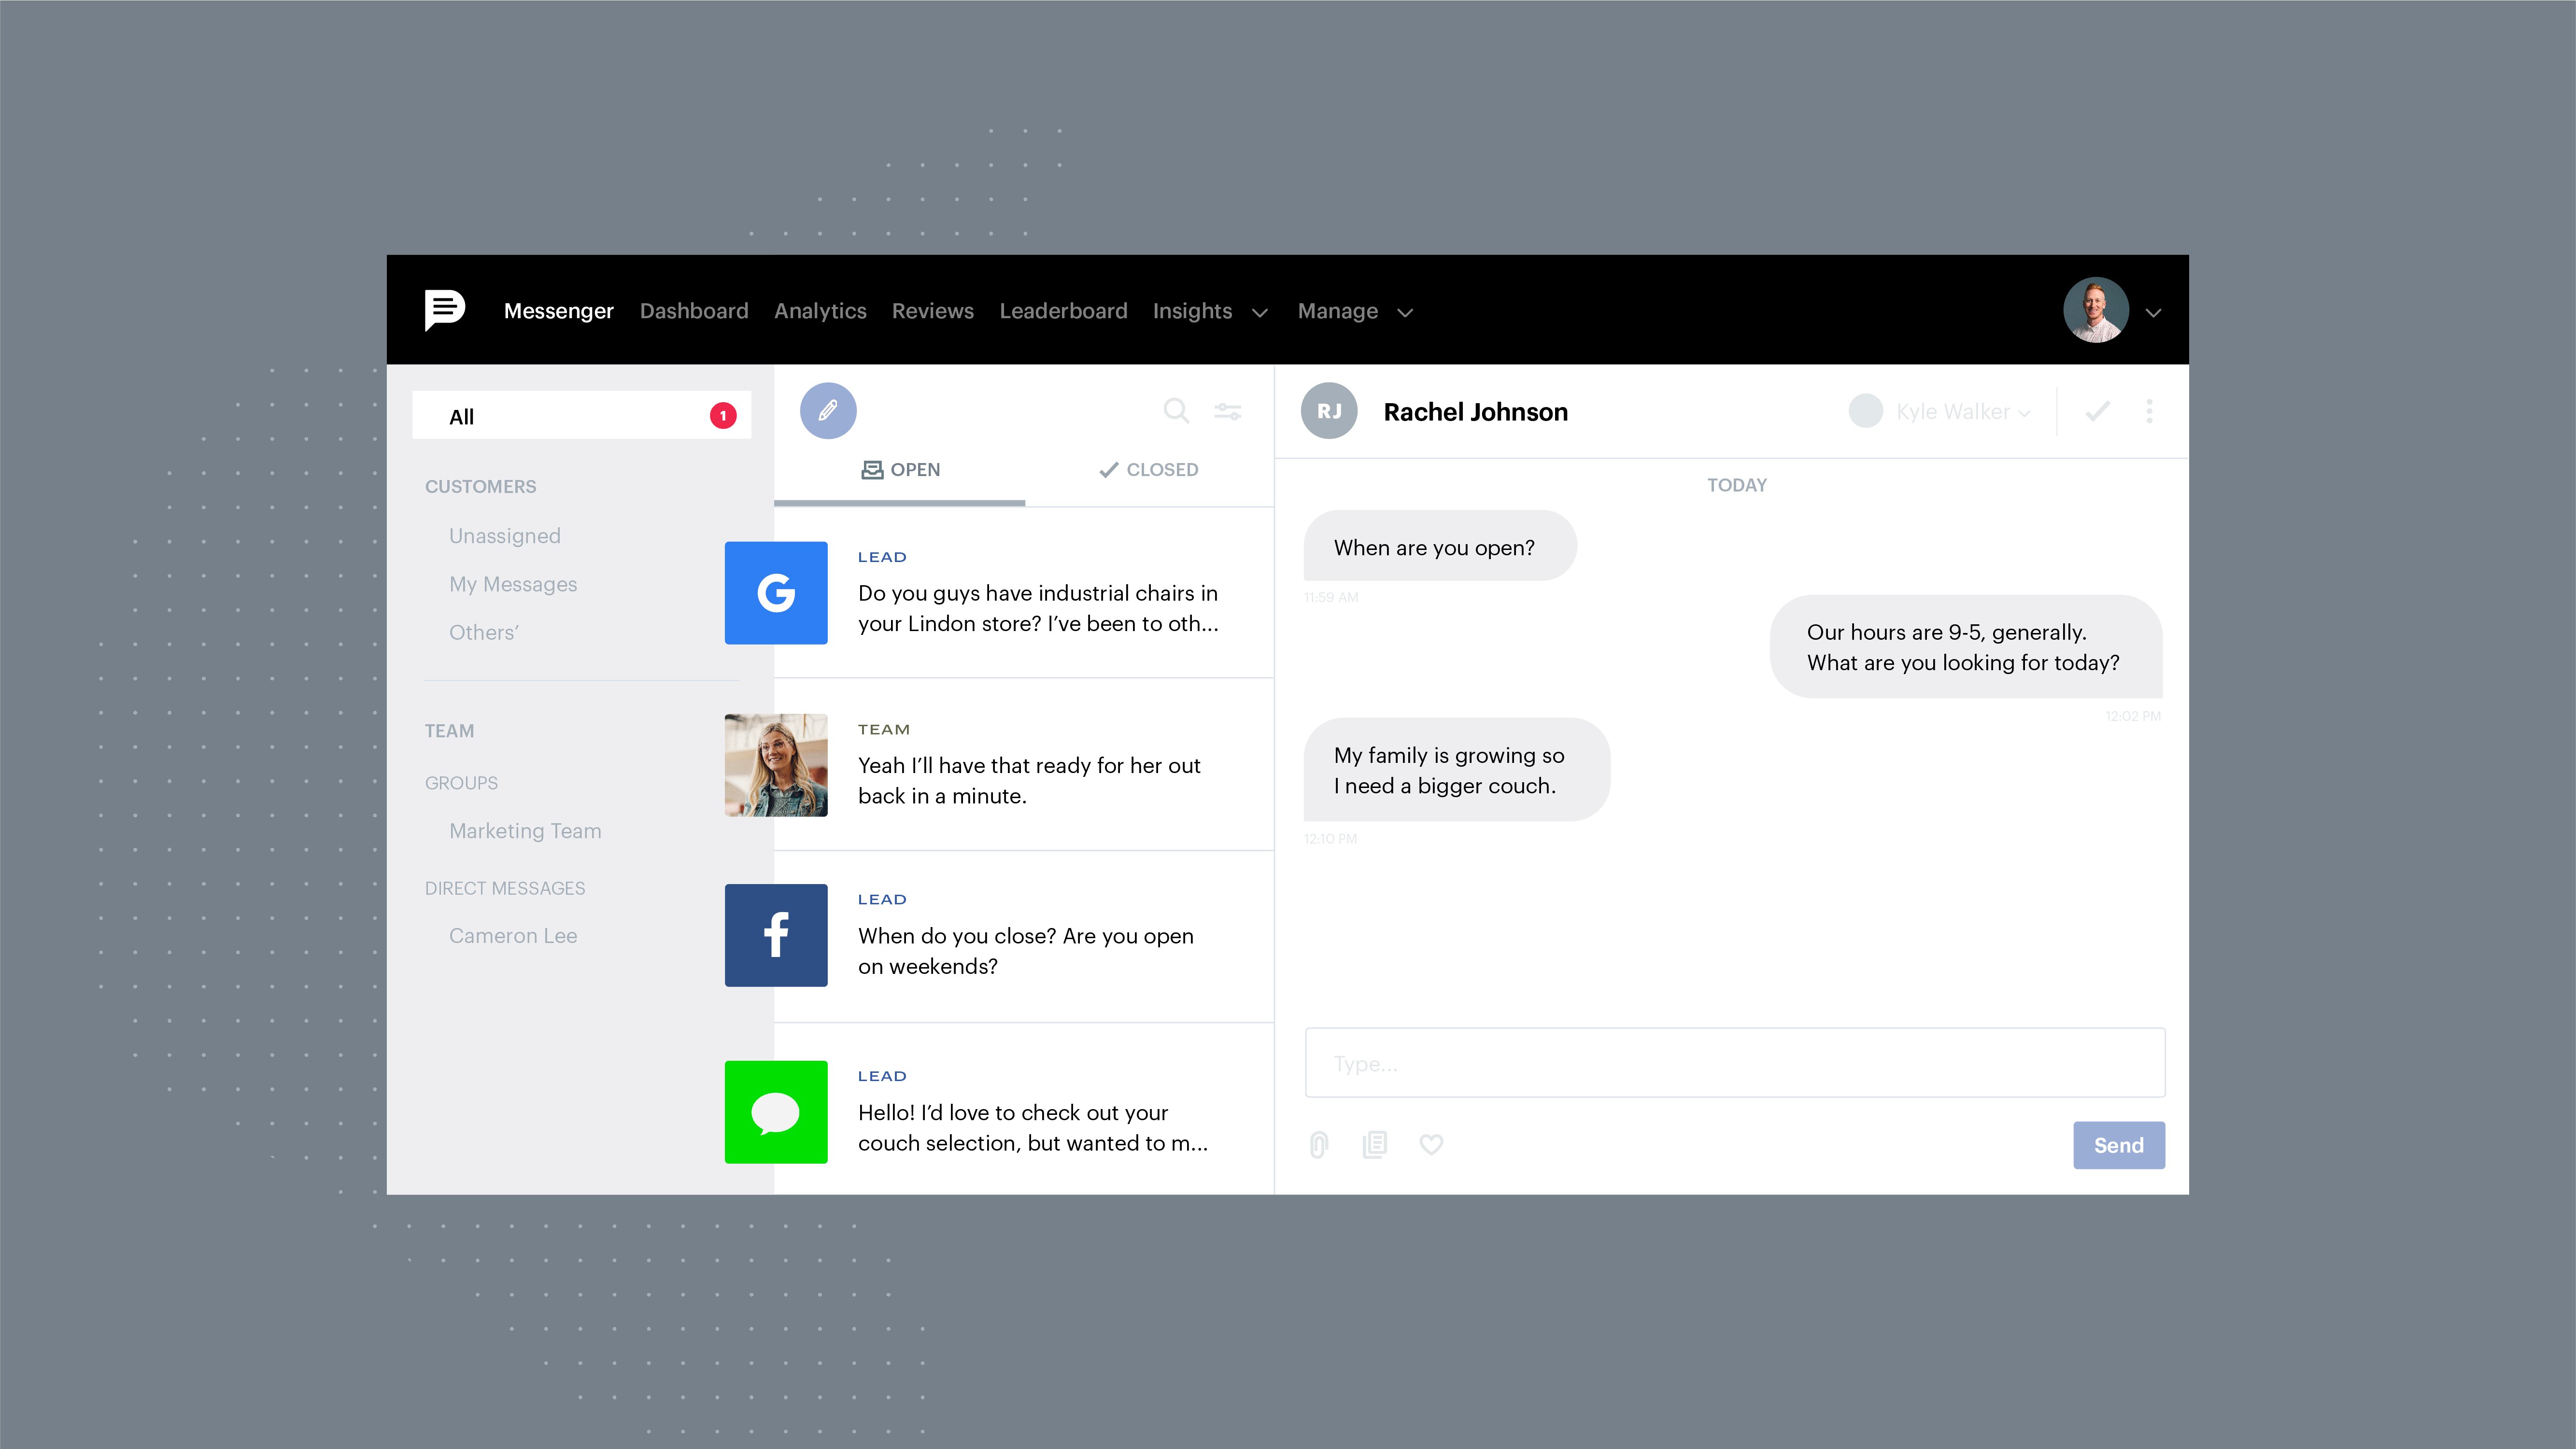
Task: Click the red unread badge on All
Action: [723, 416]
